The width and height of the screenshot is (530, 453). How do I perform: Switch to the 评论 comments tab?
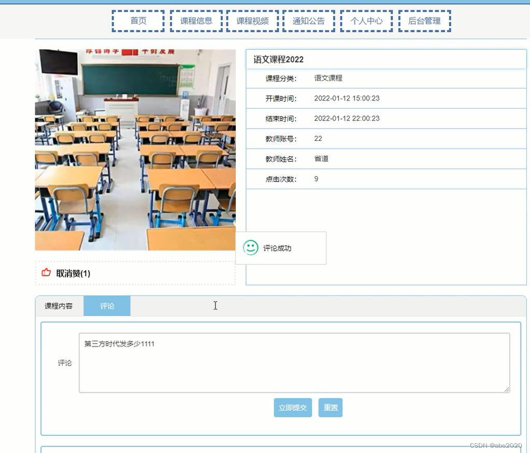click(x=107, y=306)
